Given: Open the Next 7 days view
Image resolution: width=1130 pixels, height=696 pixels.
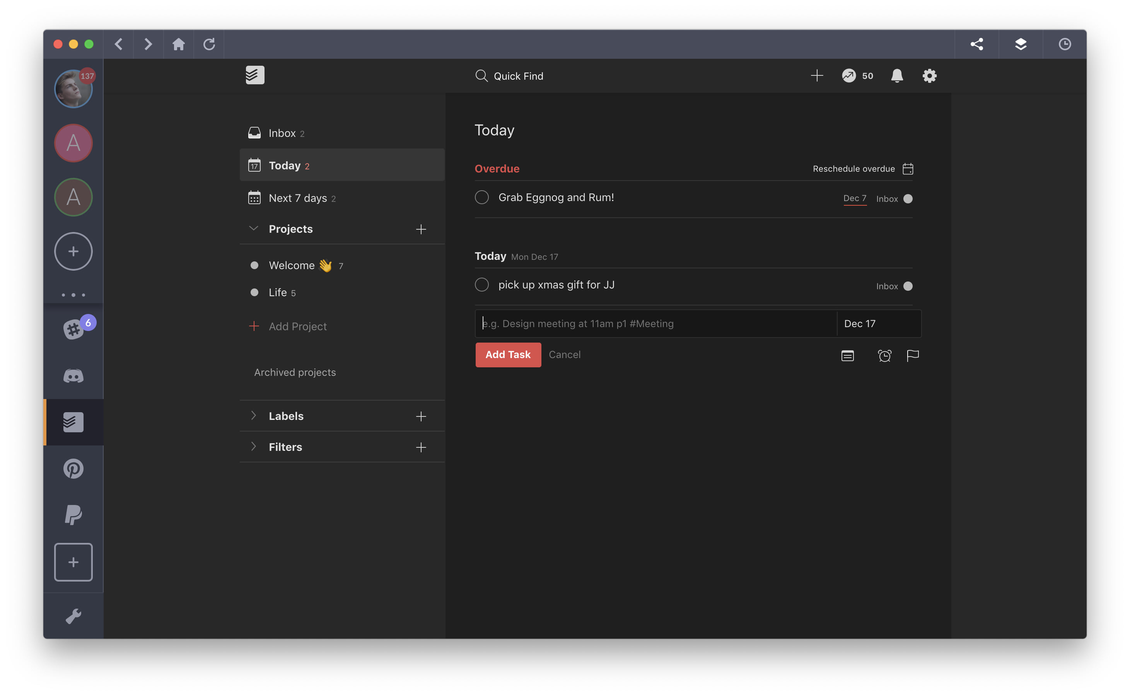Looking at the screenshot, I should pyautogui.click(x=299, y=198).
